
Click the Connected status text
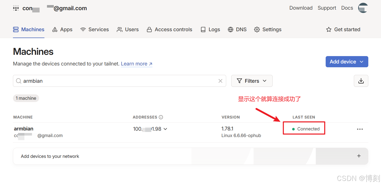(x=308, y=129)
